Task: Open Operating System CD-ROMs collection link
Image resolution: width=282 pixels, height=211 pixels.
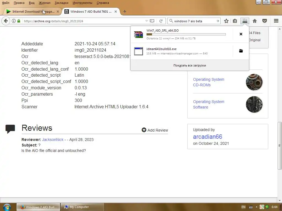Action: (x=208, y=82)
